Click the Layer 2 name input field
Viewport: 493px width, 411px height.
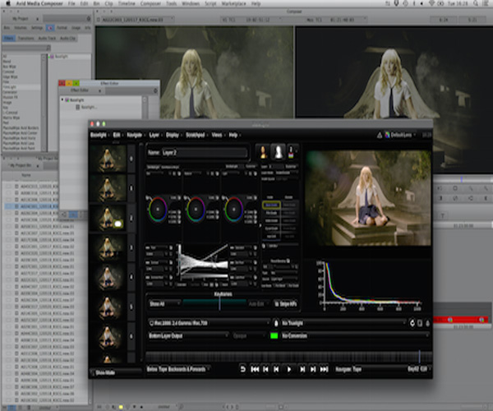205,153
